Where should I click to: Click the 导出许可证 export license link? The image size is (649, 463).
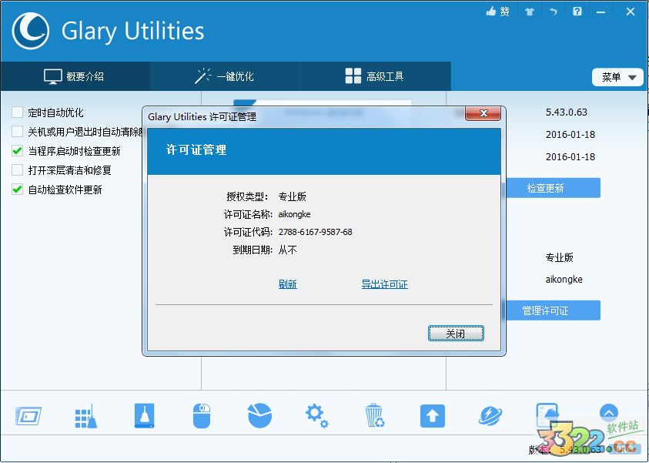pyautogui.click(x=384, y=284)
